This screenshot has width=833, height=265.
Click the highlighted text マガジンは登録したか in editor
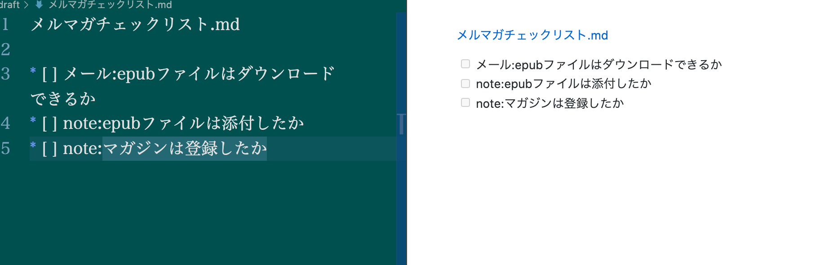click(185, 148)
